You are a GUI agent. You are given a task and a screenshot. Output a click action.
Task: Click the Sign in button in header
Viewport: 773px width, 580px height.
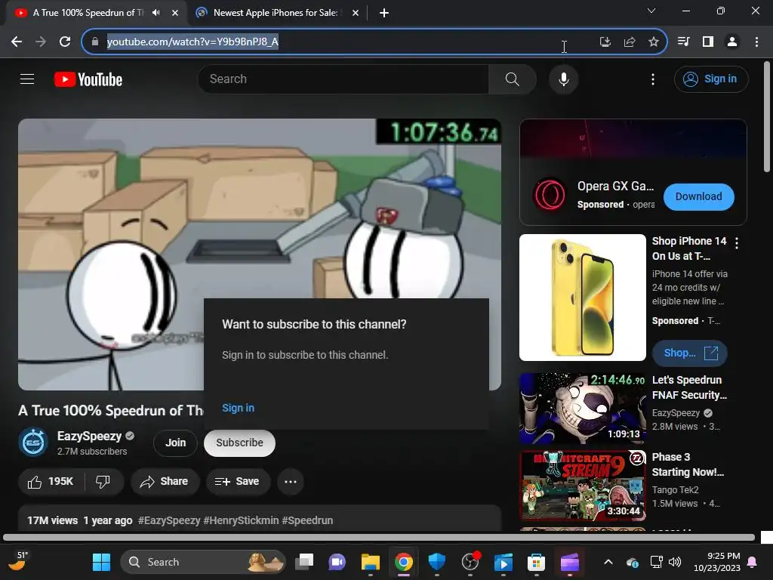tap(711, 79)
